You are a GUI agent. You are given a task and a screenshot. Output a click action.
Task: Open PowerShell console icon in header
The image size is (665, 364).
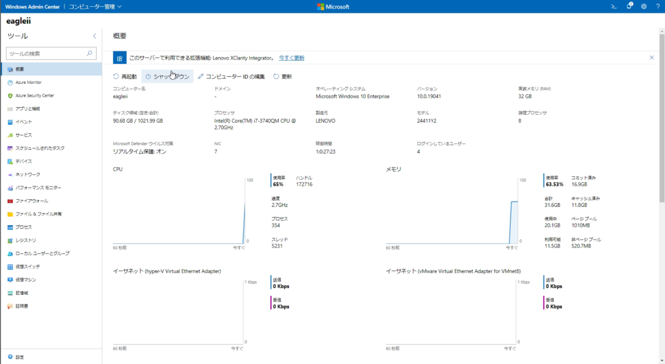614,7
